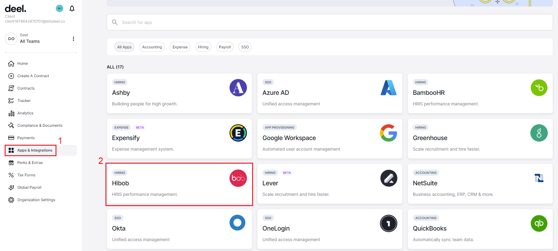Click the Okta logo
Viewport: 558px width, 251px height.
[x=238, y=223]
